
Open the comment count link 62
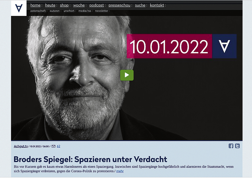[58, 146]
